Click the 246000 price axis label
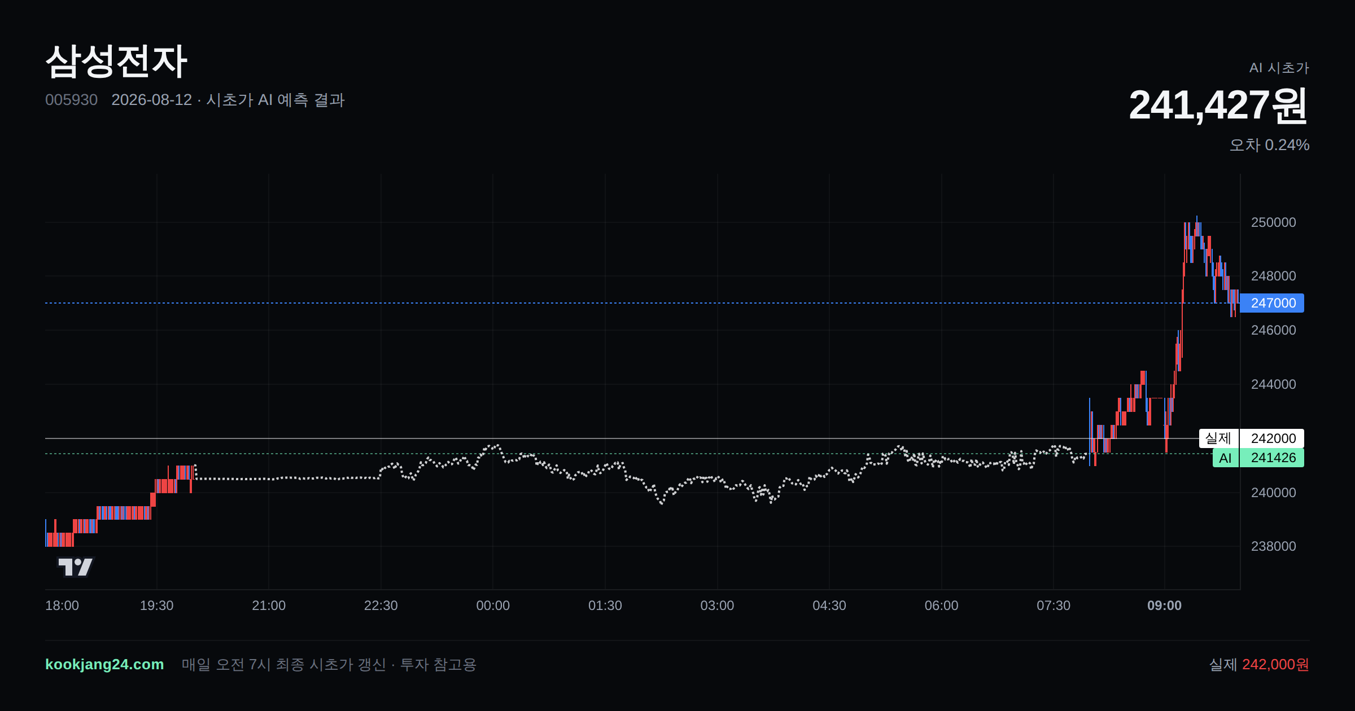The width and height of the screenshot is (1355, 711). (1273, 330)
